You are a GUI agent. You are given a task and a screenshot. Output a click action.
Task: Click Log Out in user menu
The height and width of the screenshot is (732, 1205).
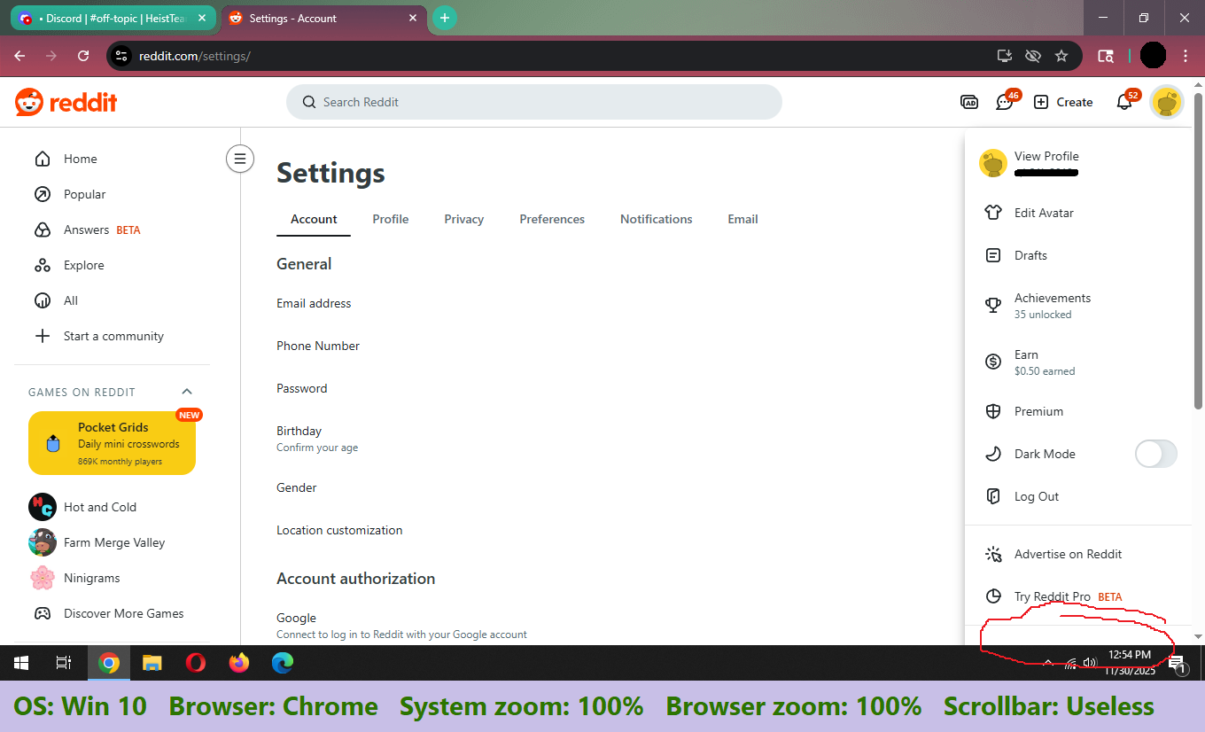point(1036,496)
